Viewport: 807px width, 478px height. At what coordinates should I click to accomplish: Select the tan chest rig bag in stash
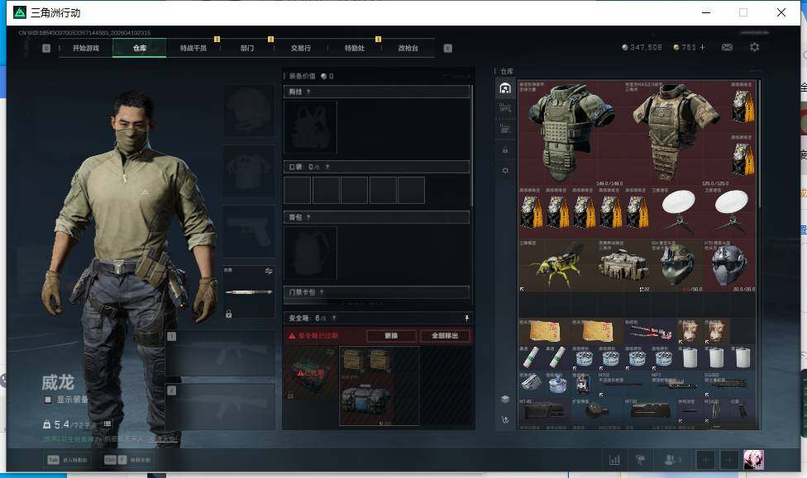point(623,266)
